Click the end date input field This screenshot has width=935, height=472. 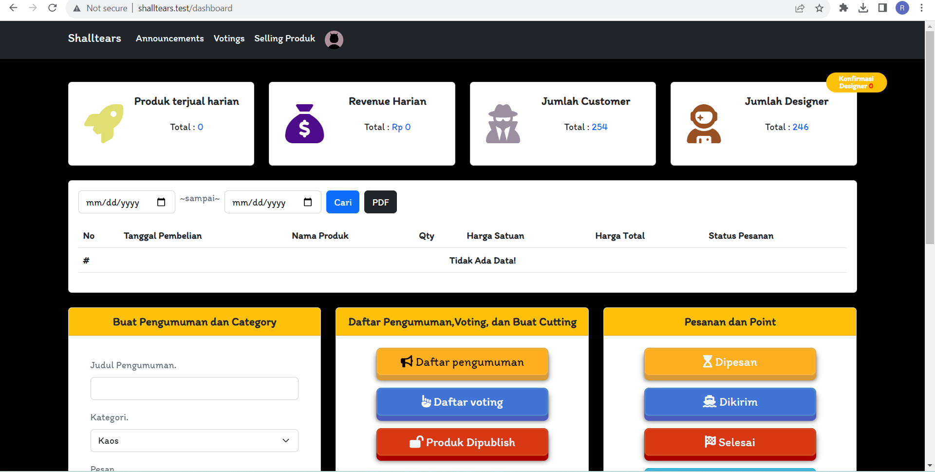click(273, 202)
